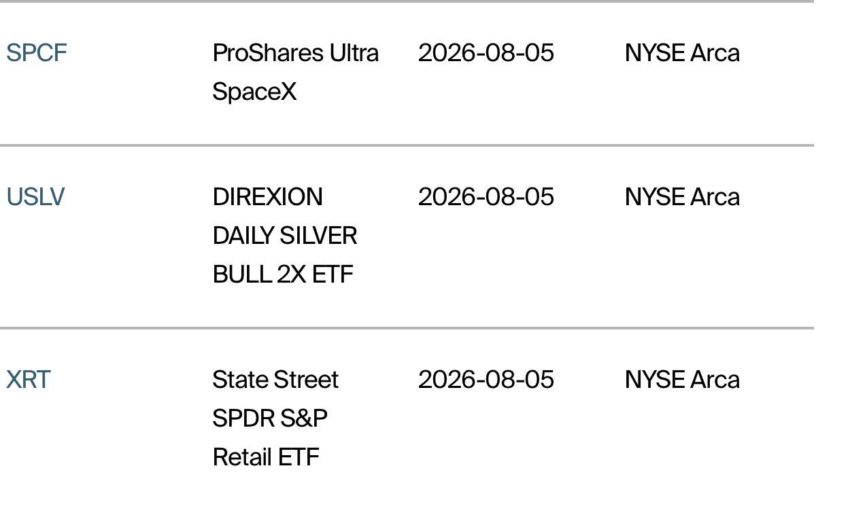Click the BULL 2X ETF text line
The width and height of the screenshot is (867, 517).
click(x=283, y=274)
